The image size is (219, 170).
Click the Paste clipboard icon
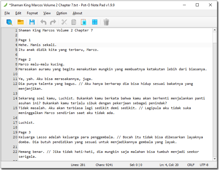pos(84,22)
